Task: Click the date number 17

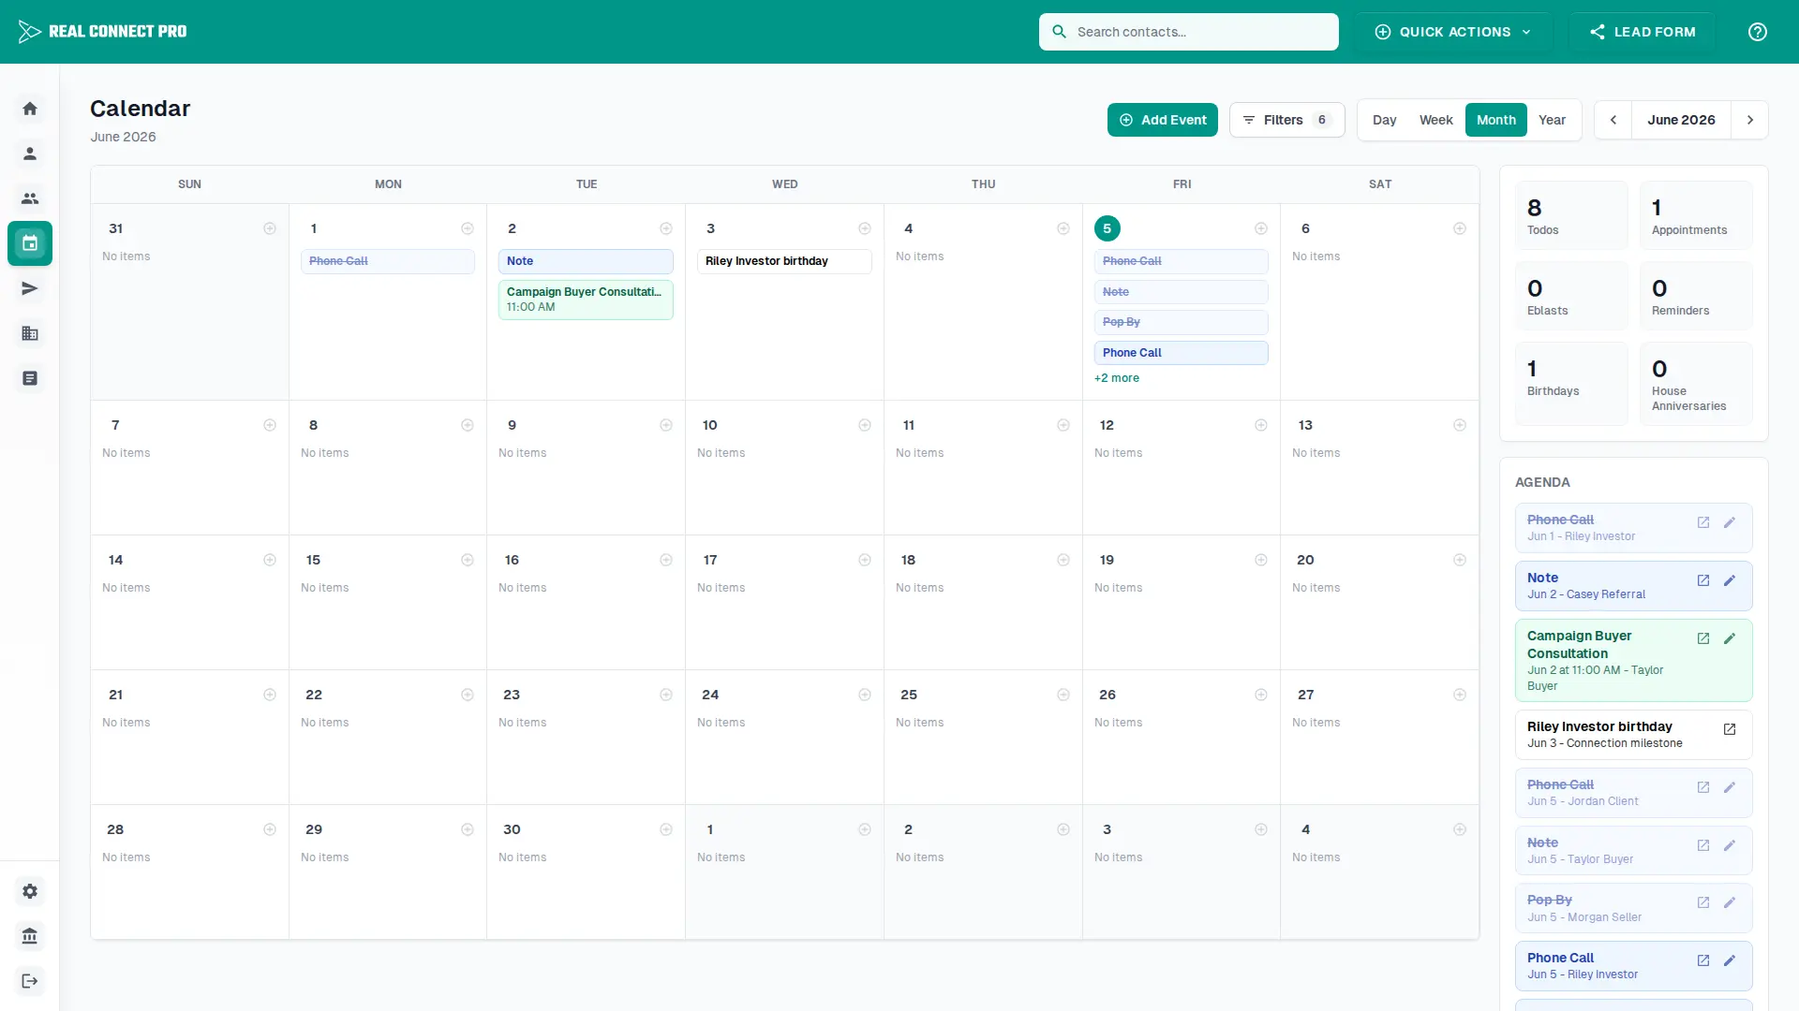Action: pyautogui.click(x=710, y=560)
